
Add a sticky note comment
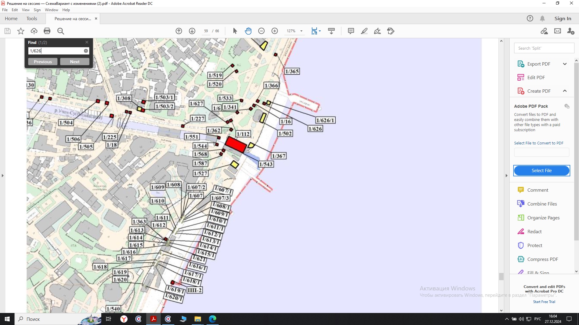[x=351, y=31]
